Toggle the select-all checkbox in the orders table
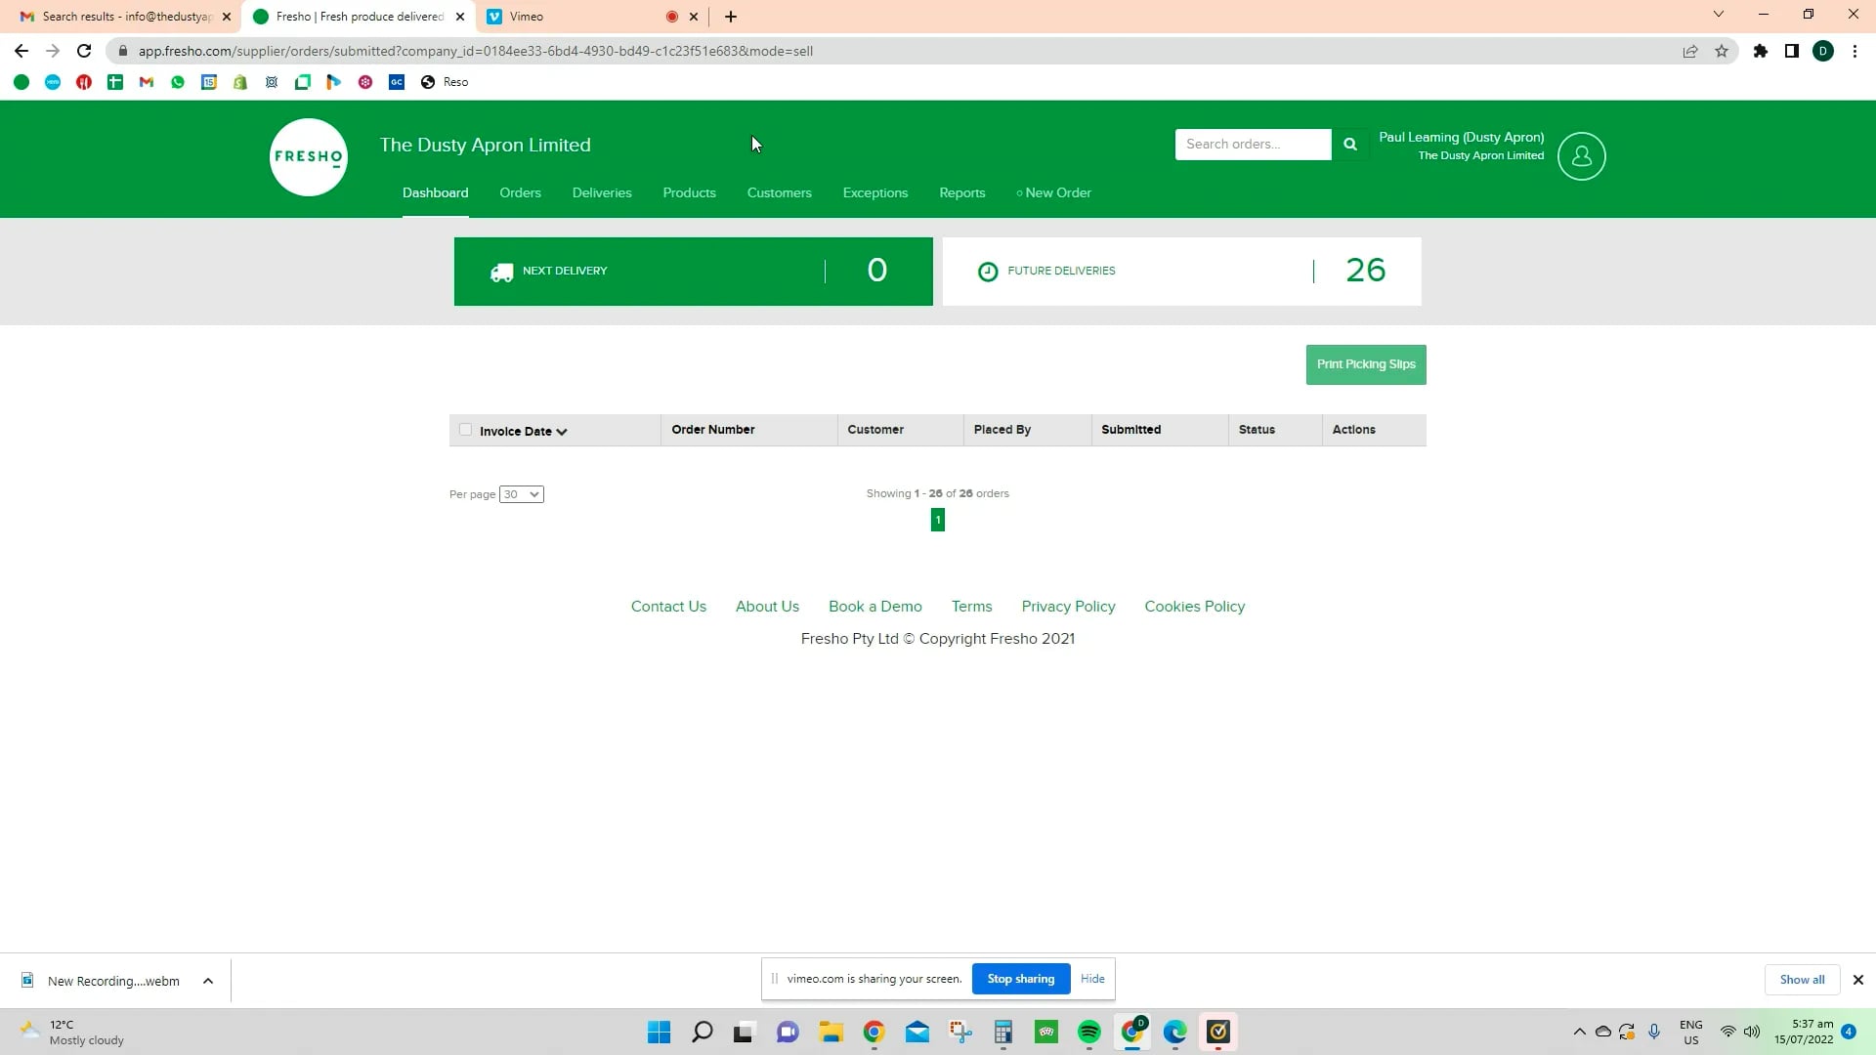Image resolution: width=1876 pixels, height=1055 pixels. pyautogui.click(x=465, y=430)
